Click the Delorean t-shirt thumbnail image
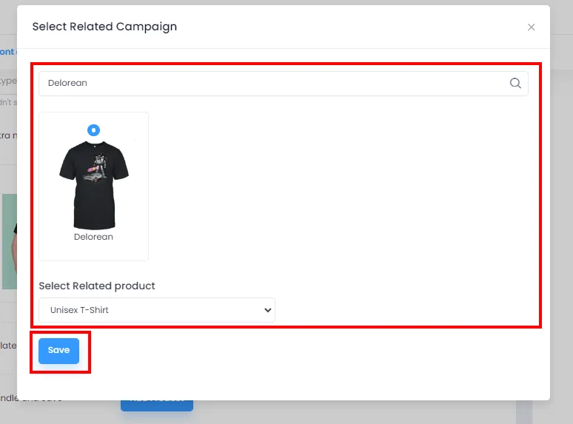This screenshot has height=424, width=573. pyautogui.click(x=94, y=185)
